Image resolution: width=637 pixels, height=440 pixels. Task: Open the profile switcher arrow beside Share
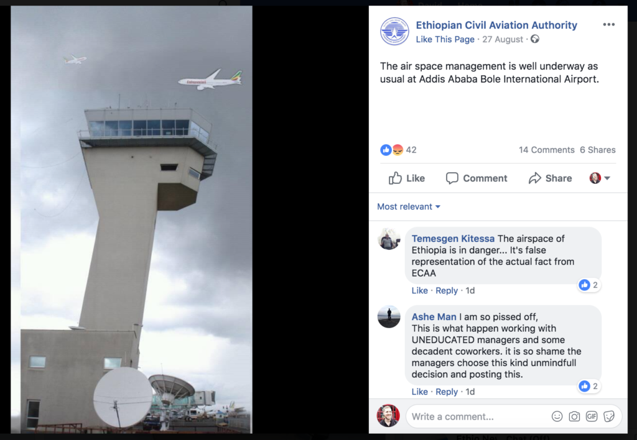pos(600,178)
